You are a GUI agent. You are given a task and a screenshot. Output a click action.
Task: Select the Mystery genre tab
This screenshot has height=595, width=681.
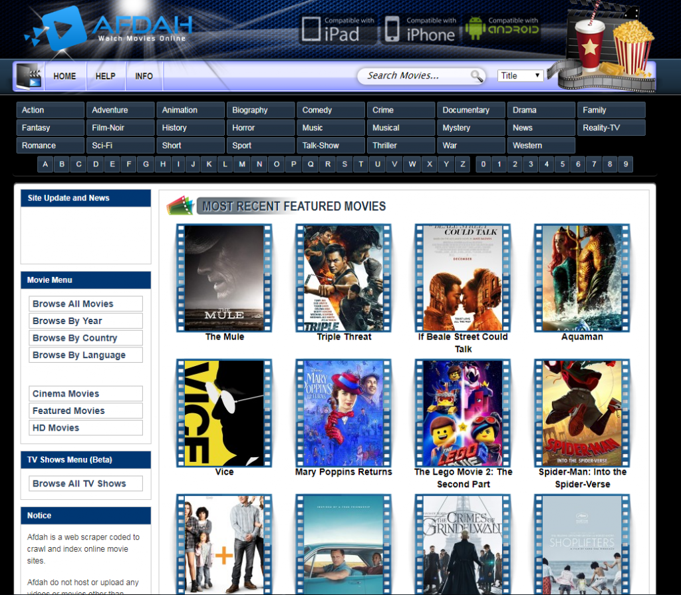[472, 128]
